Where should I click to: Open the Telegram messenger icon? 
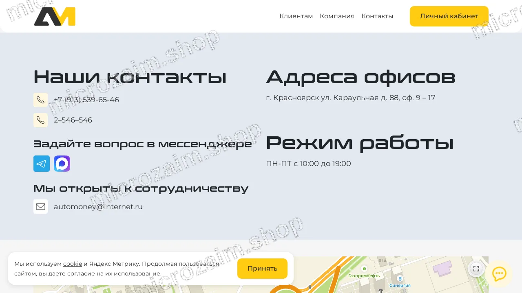point(42,164)
